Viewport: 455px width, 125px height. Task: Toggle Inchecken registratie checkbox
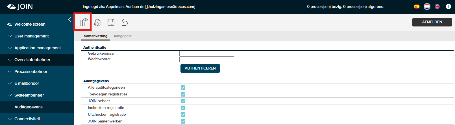pyautogui.click(x=183, y=108)
